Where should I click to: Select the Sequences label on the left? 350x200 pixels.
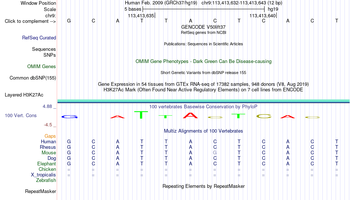click(x=44, y=49)
